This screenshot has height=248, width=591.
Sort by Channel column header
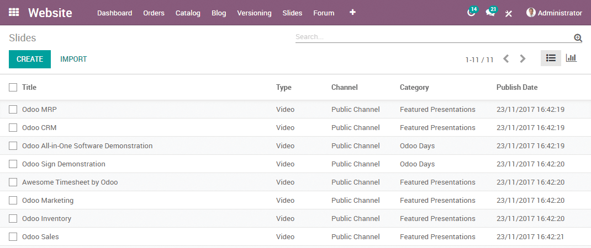click(x=345, y=87)
